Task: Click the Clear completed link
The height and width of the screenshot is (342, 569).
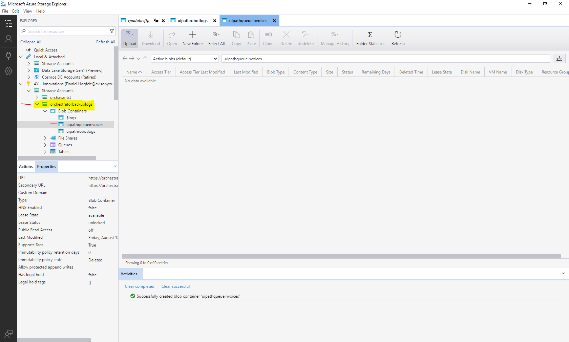Action: 140,286
